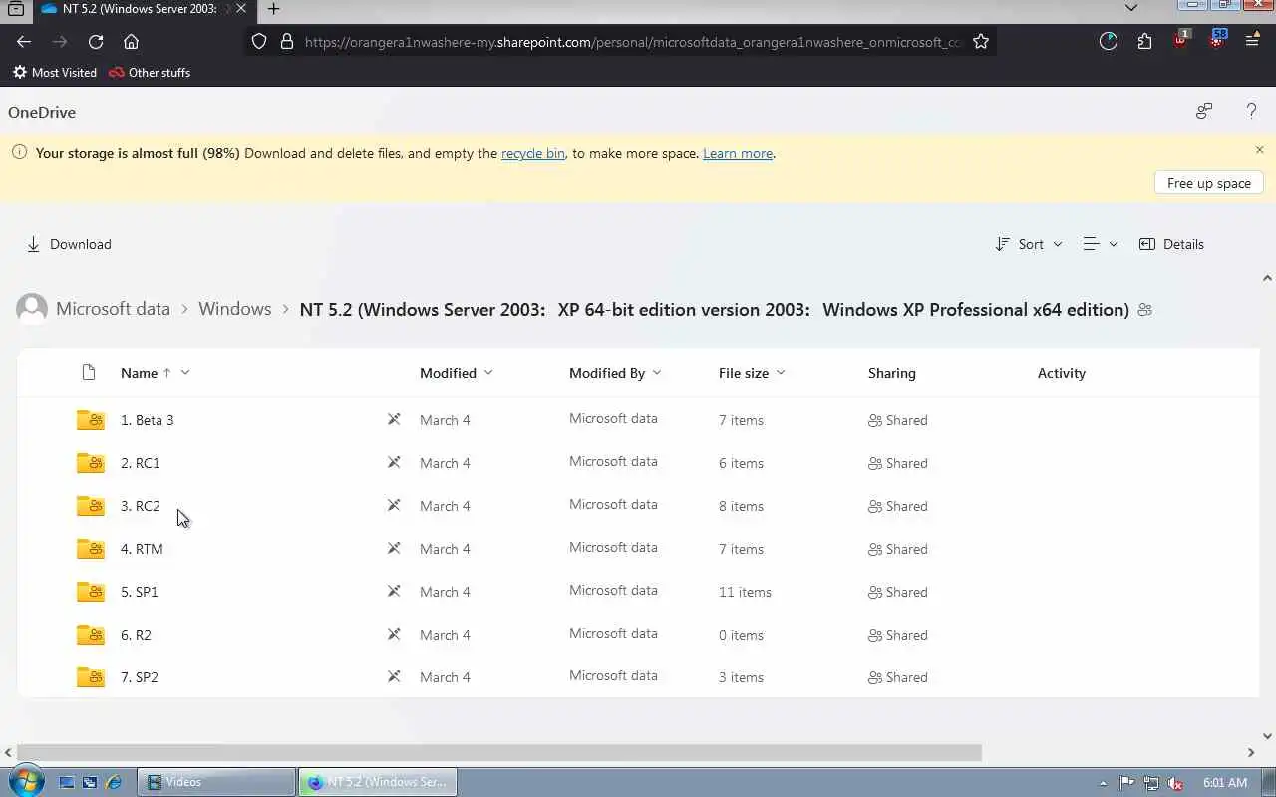Click the sync icon on SP2 row
The image size is (1276, 797).
tap(394, 677)
